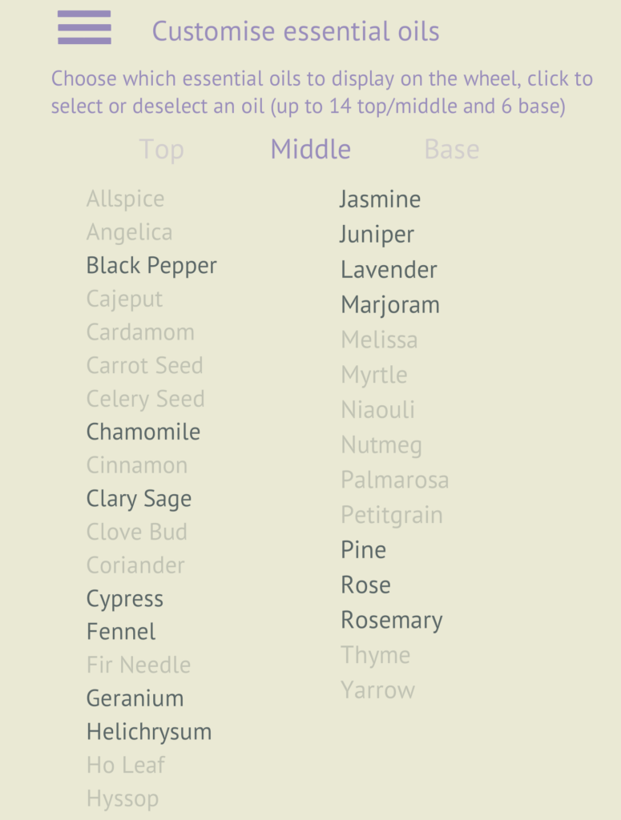
Task: Select the Fir Needle oil
Action: [139, 665]
